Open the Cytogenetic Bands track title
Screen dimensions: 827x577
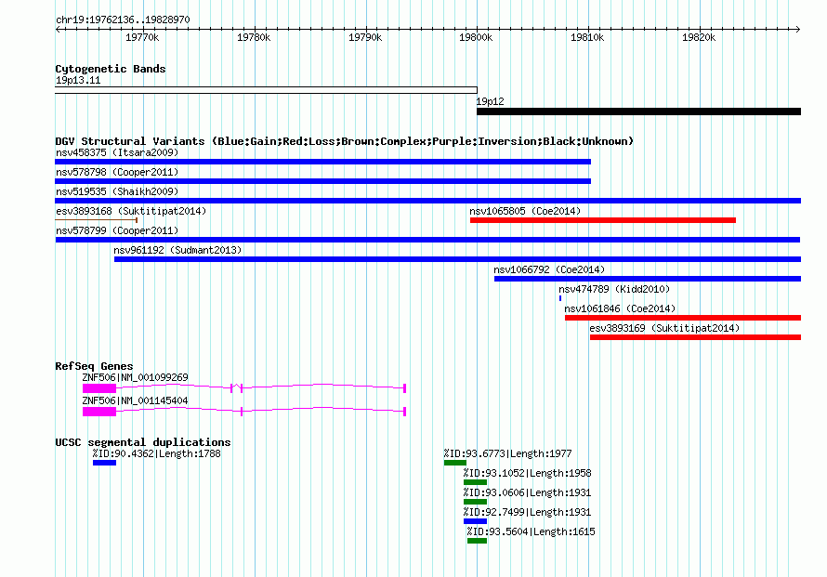[111, 69]
